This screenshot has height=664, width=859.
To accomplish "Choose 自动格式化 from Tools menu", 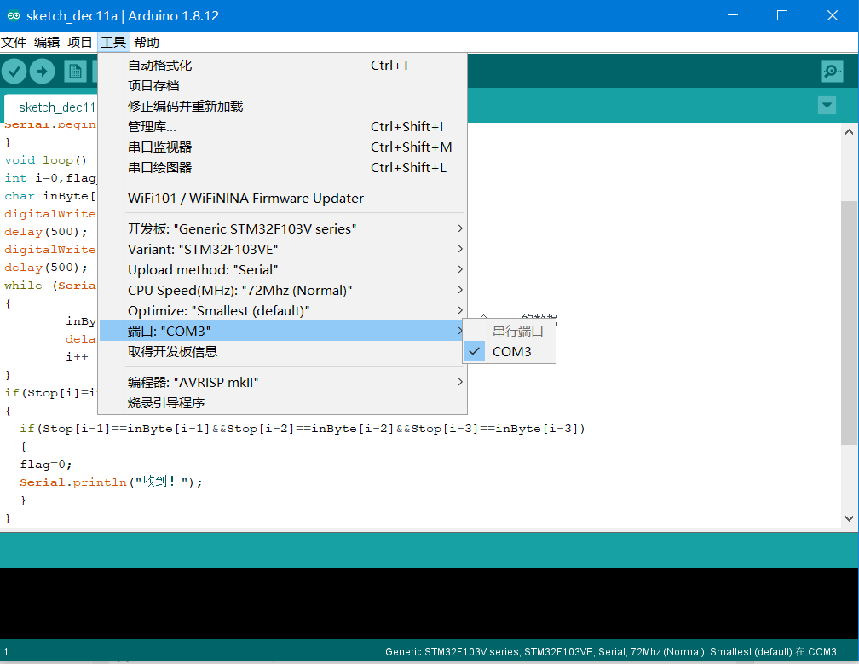I will tap(282, 65).
